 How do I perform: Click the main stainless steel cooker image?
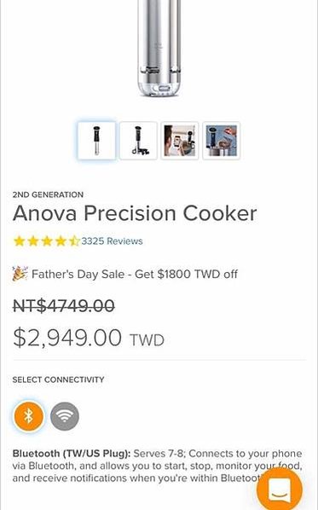(x=159, y=48)
